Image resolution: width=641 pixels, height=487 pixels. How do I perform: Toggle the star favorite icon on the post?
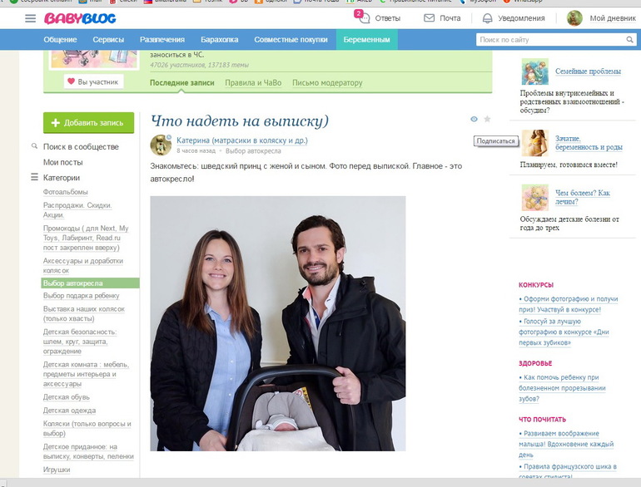point(487,120)
